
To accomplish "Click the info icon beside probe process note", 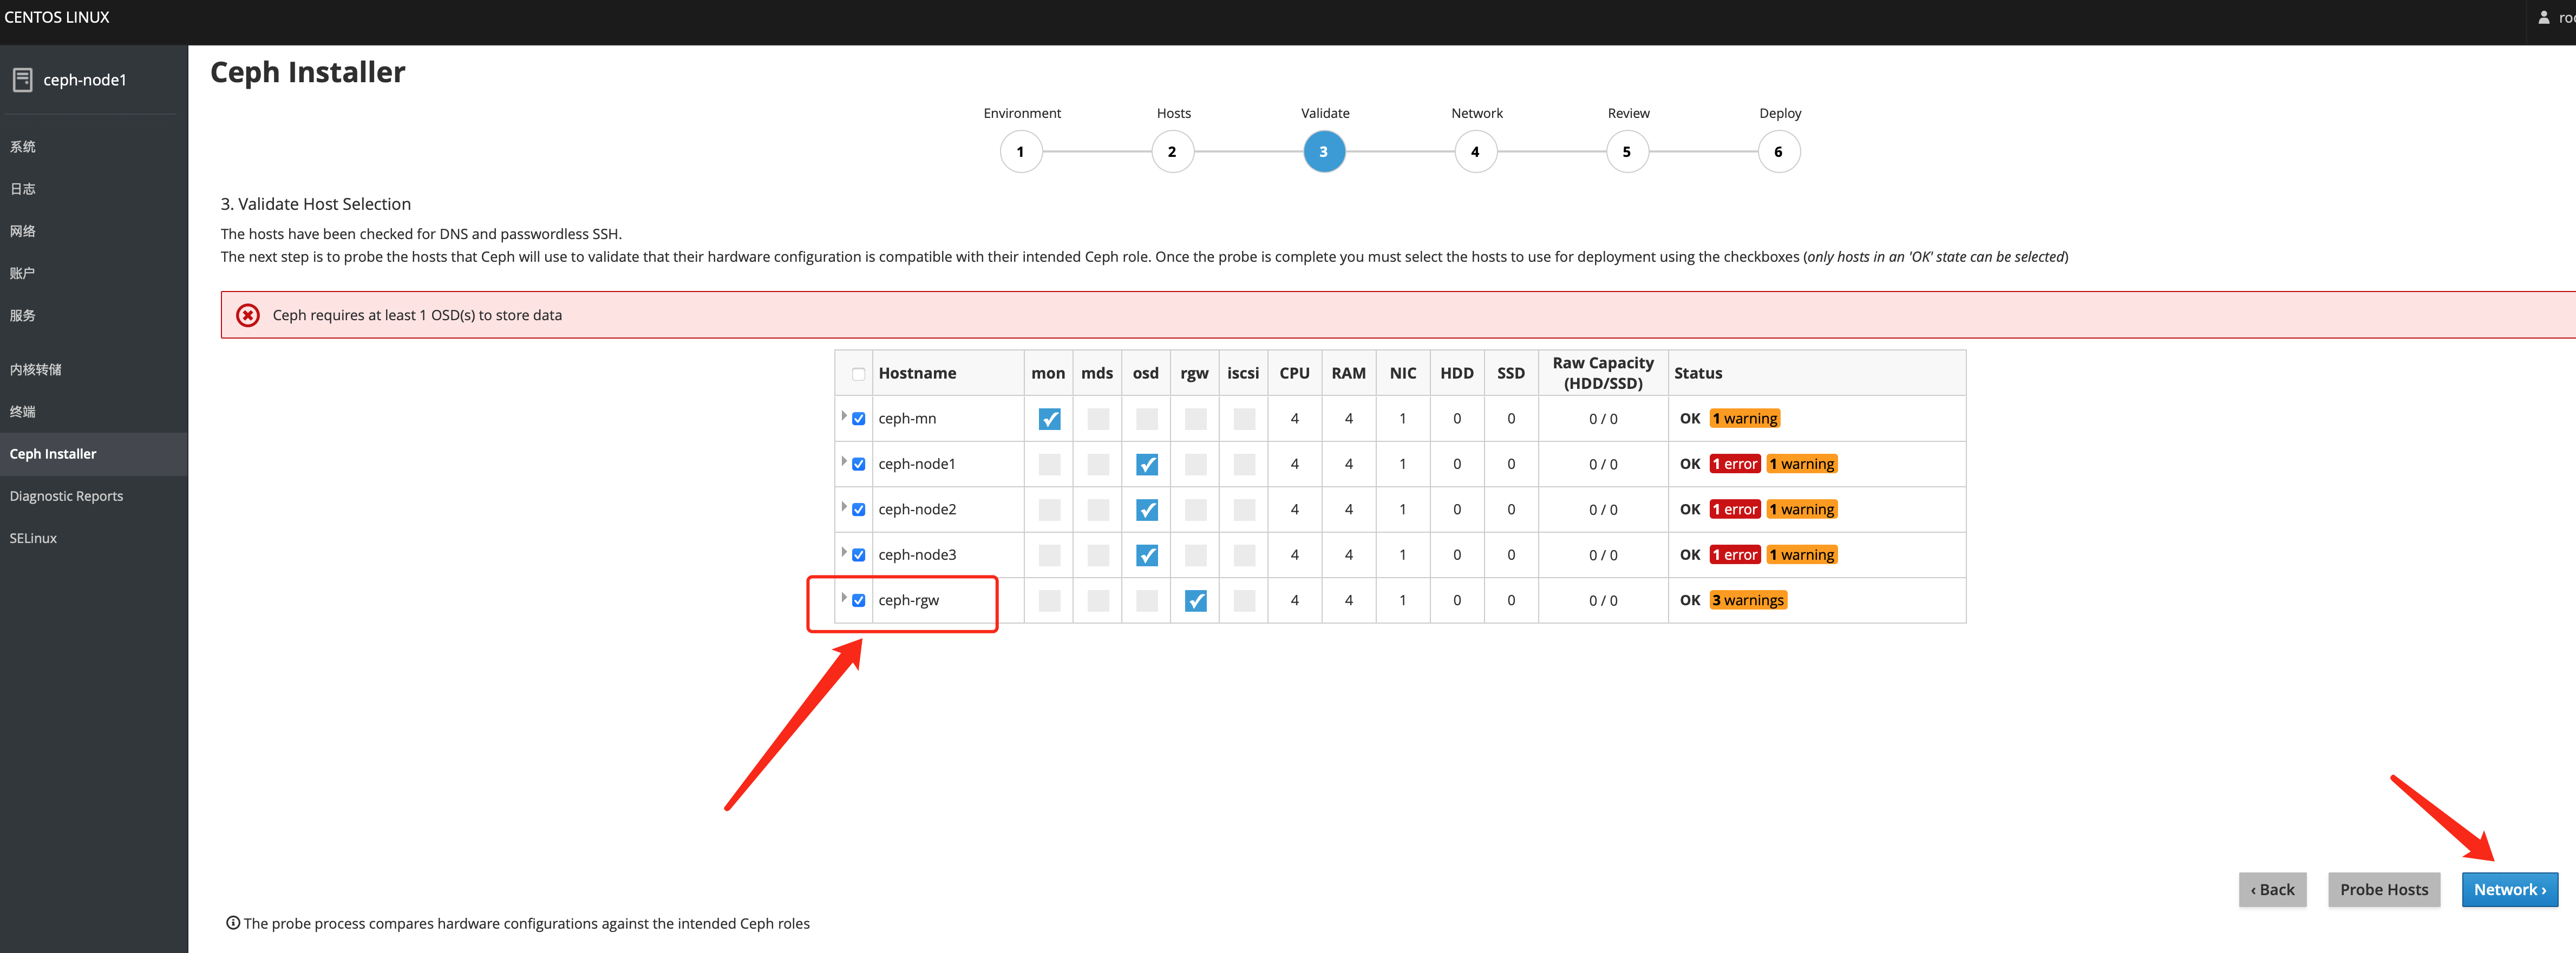I will point(232,923).
